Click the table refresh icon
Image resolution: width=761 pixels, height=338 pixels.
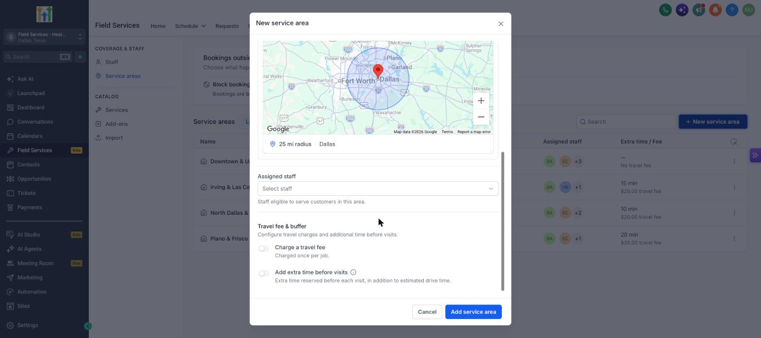point(733,142)
